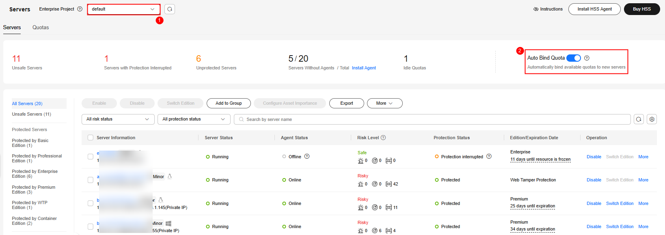Click the help icon next to Enterprise Project
Screen dimensions: 665x235
coord(80,9)
